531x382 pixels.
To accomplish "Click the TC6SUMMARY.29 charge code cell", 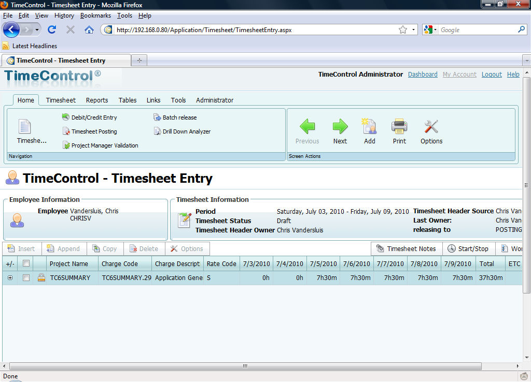I will click(125, 278).
